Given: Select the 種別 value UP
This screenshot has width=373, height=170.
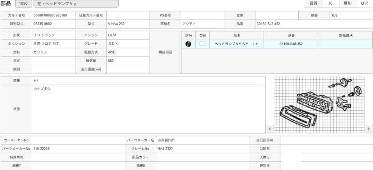Looking at the screenshot, I should [364, 3].
